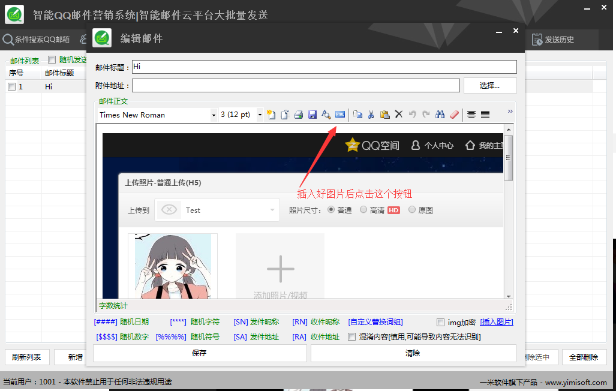616x391 pixels.
Task: Center align text icon
Action: pyautogui.click(x=471, y=115)
